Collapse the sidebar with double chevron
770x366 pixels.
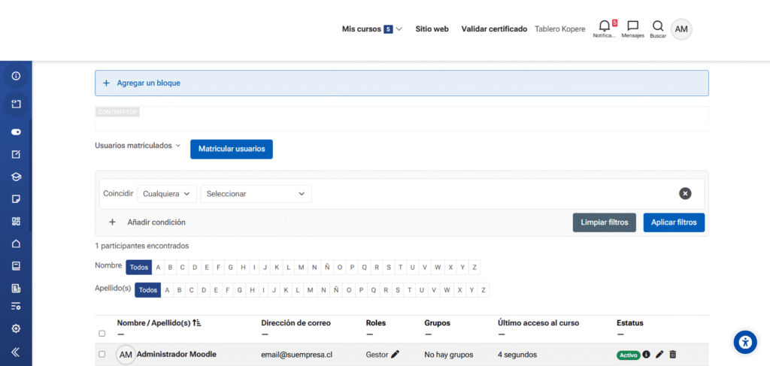(16, 352)
